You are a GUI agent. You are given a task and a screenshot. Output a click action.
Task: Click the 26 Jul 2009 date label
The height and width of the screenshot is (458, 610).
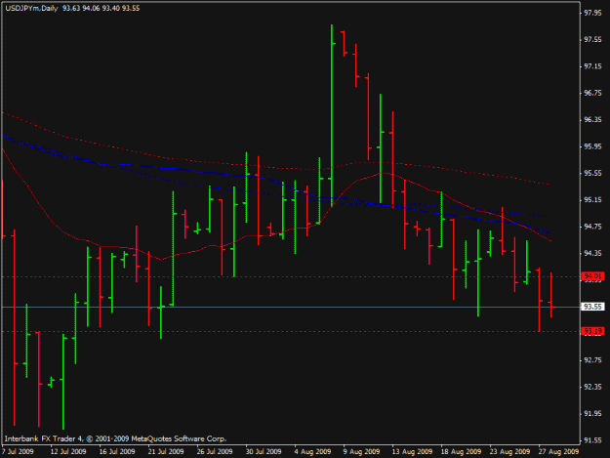pyautogui.click(x=215, y=452)
